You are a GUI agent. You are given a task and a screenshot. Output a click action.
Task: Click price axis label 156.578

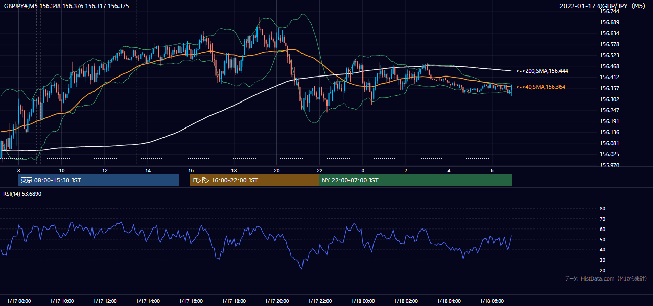click(610, 44)
